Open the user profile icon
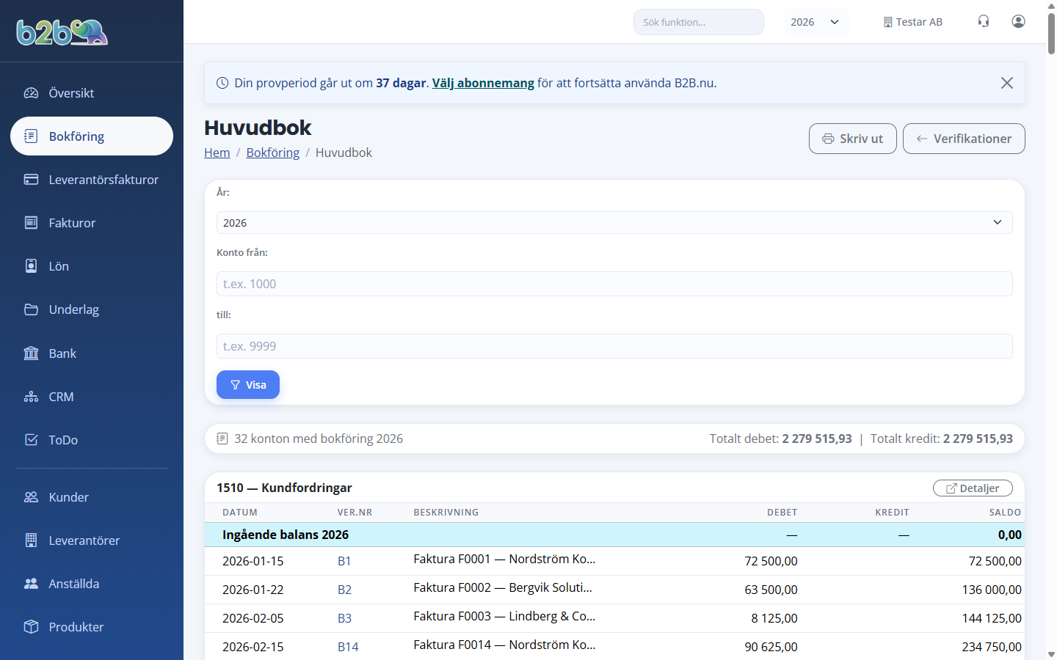The width and height of the screenshot is (1057, 660). [1018, 21]
